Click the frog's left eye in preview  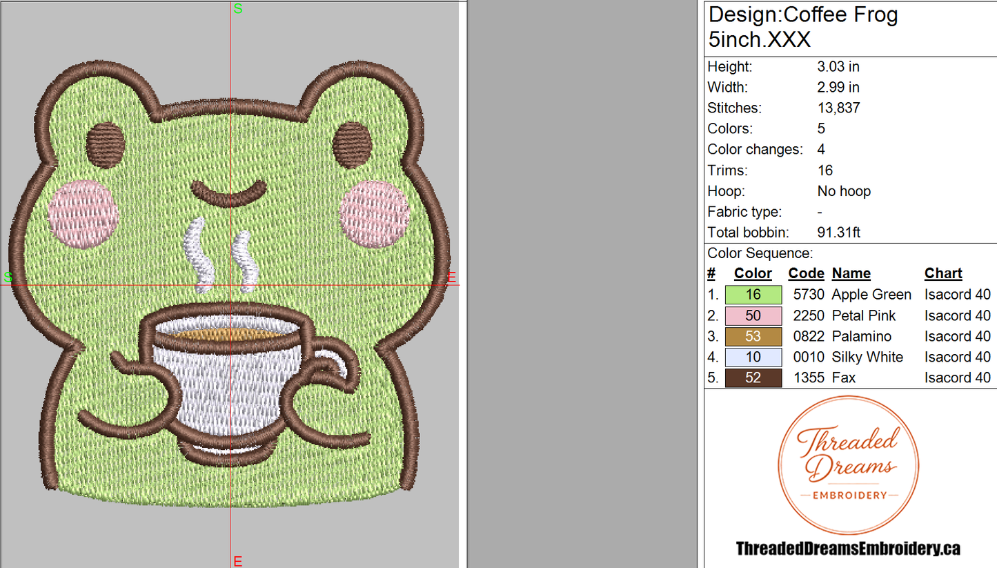point(107,145)
